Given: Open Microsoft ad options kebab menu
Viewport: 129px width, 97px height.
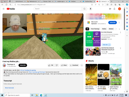Looking at the screenshot, I should pos(119,23).
